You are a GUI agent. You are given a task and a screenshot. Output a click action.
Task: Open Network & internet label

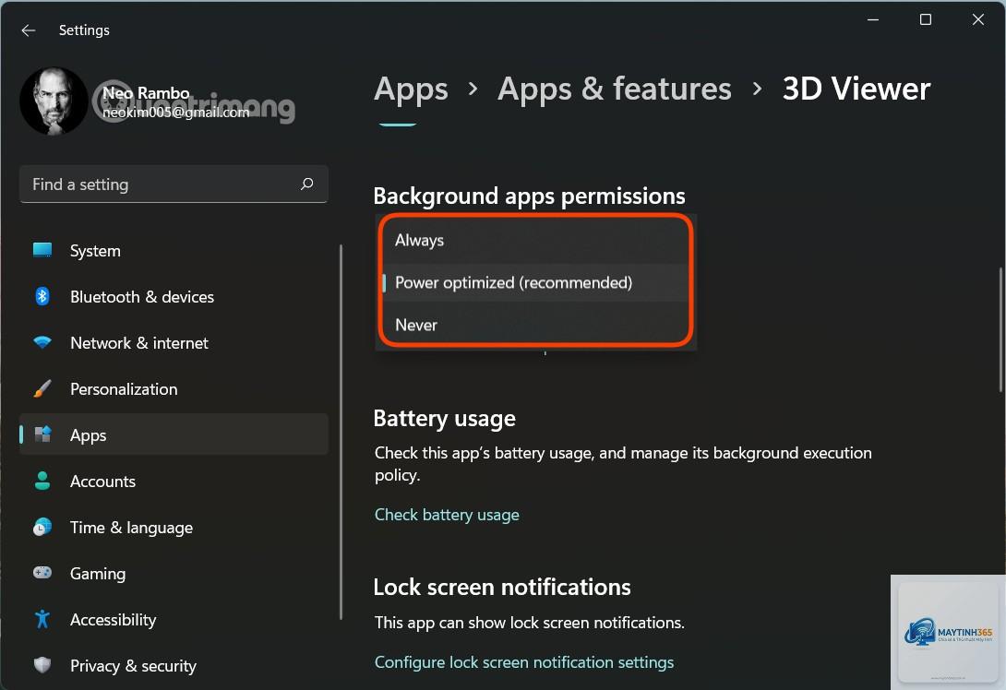tap(139, 343)
